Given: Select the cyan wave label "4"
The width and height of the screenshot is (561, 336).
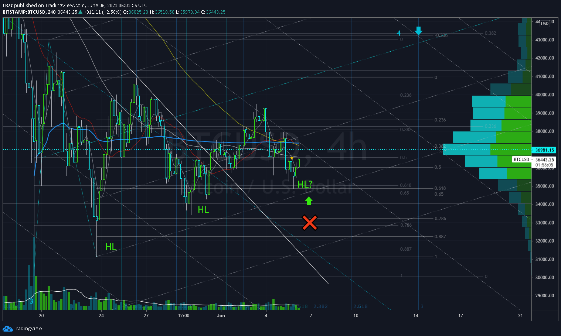Looking at the screenshot, I should click(x=398, y=33).
